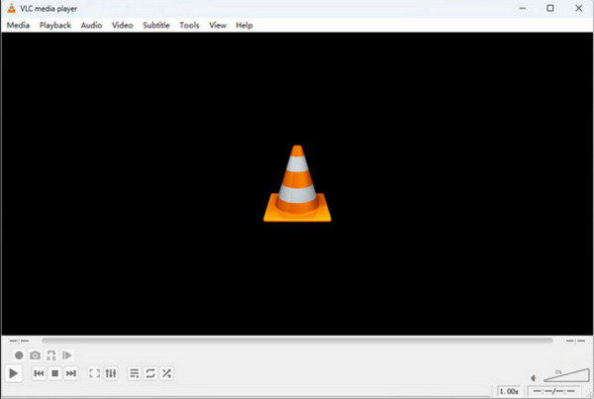Click the VLC cone logo in video area

(x=297, y=184)
